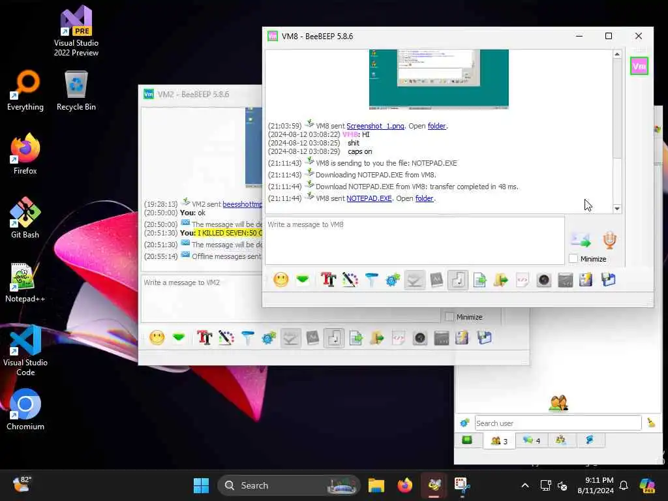Viewport: 668px width, 501px height.
Task: Click the code snippet icon in VM8 toolbar
Action: pyautogui.click(x=523, y=280)
